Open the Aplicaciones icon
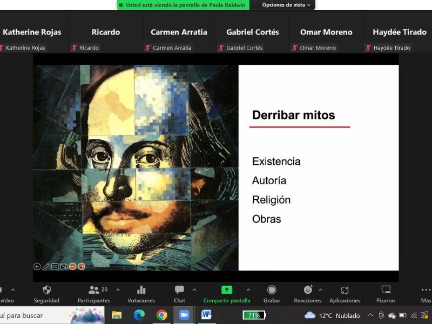The height and width of the screenshot is (324, 432). [345, 290]
